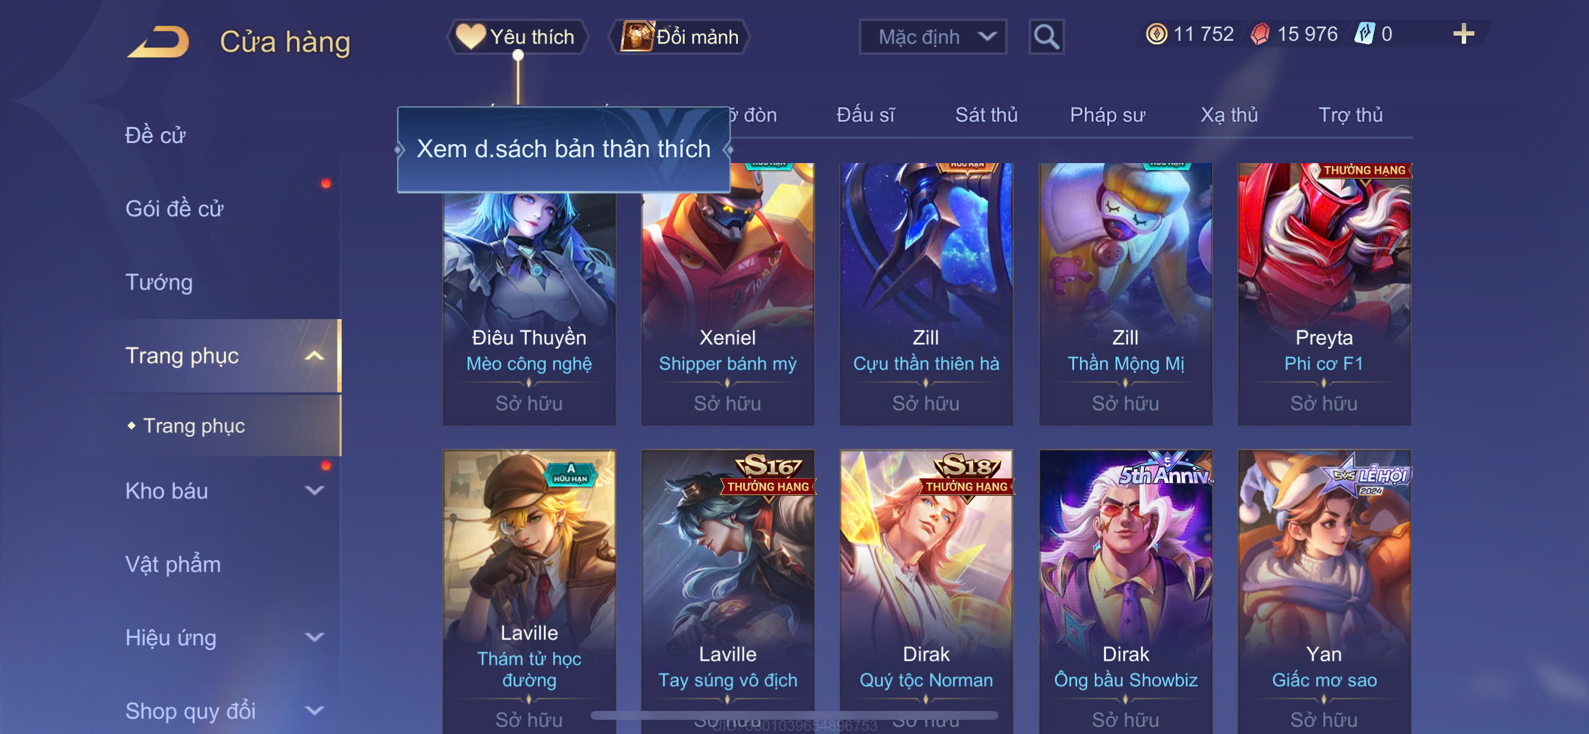Click the golden back arrow icon
This screenshot has height=734, width=1589.
pos(159,41)
